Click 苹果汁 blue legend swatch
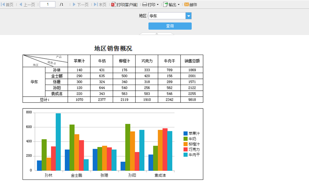 click(x=185, y=133)
